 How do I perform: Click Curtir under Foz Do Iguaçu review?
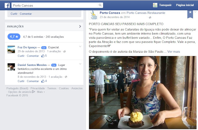pyautogui.click(x=21, y=56)
